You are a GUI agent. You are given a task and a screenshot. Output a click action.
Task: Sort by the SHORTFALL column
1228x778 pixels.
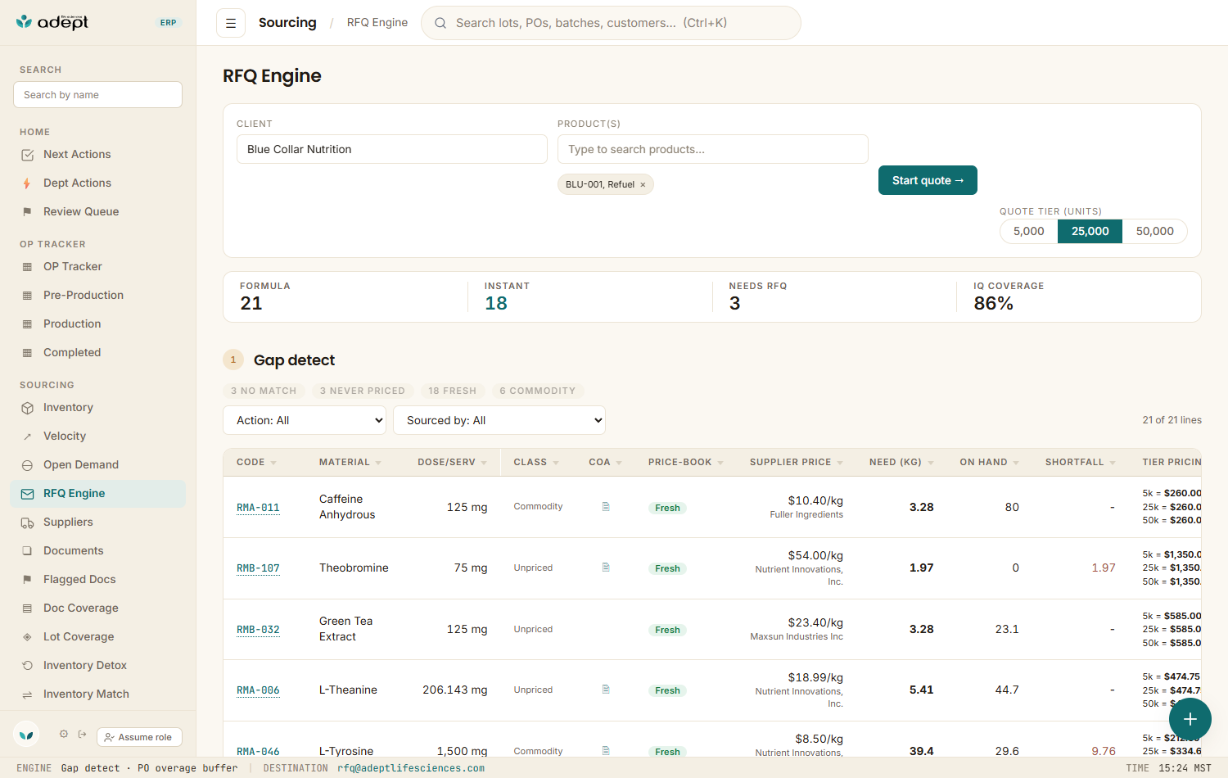point(1081,463)
